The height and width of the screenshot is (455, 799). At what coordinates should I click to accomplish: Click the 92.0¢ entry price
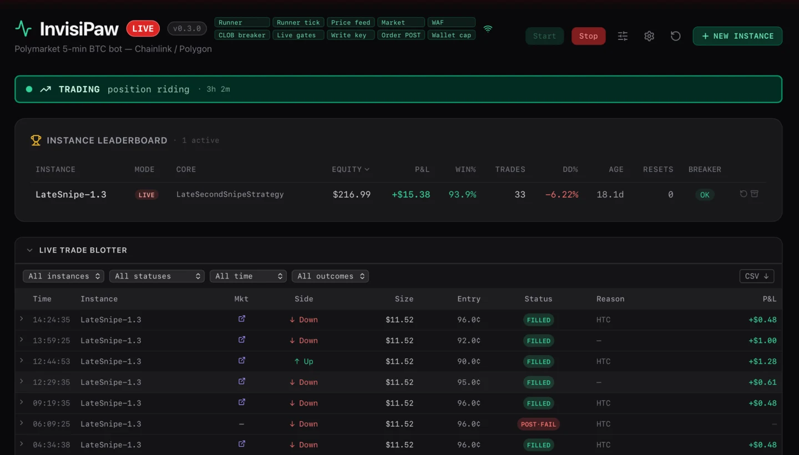(x=469, y=340)
